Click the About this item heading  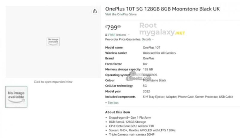pos(117,112)
